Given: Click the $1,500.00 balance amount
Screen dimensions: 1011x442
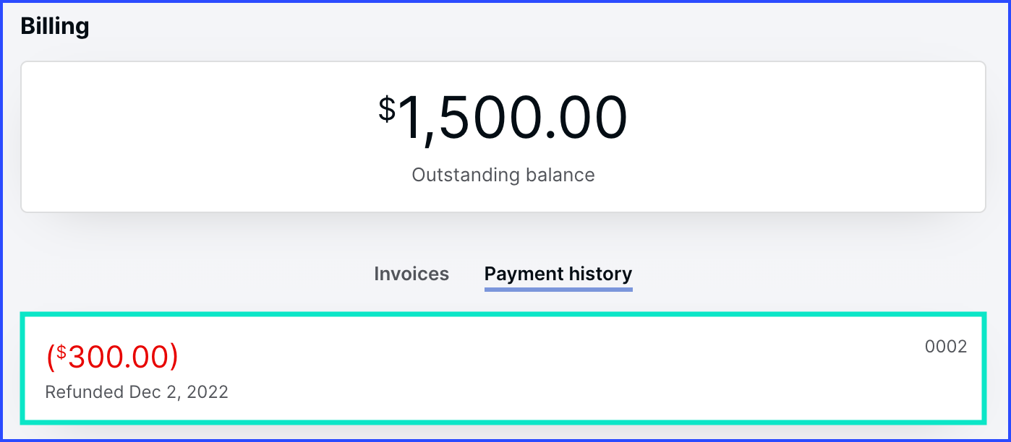Looking at the screenshot, I should point(503,118).
